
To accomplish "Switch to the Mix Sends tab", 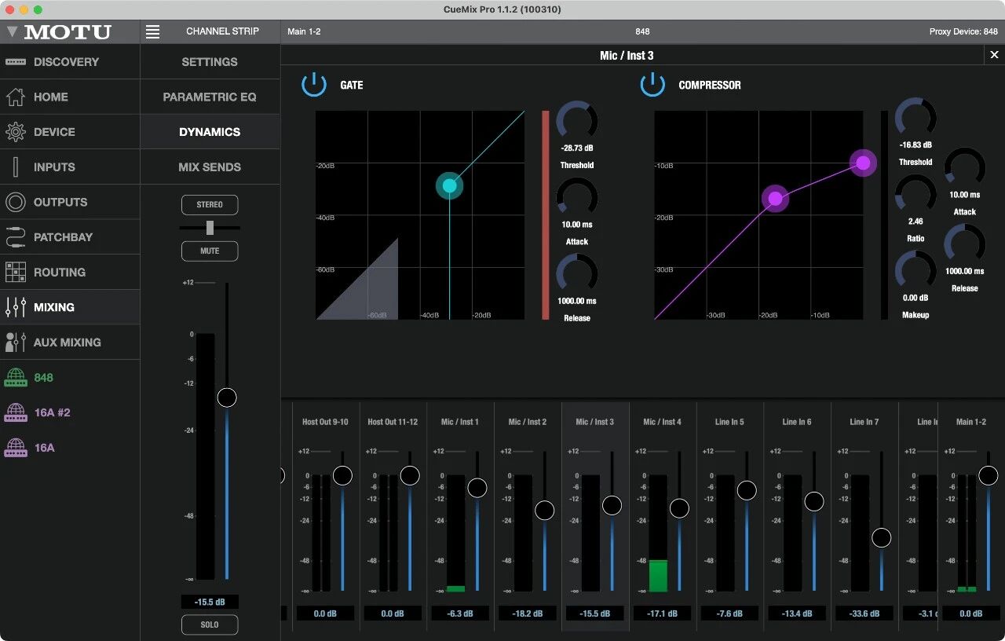I will click(210, 167).
